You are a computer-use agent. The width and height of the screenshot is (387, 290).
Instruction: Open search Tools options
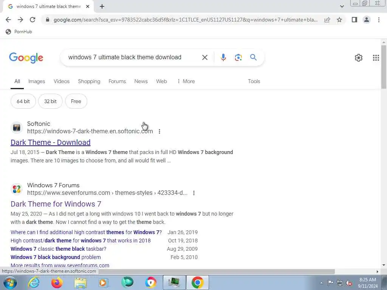[254, 82]
